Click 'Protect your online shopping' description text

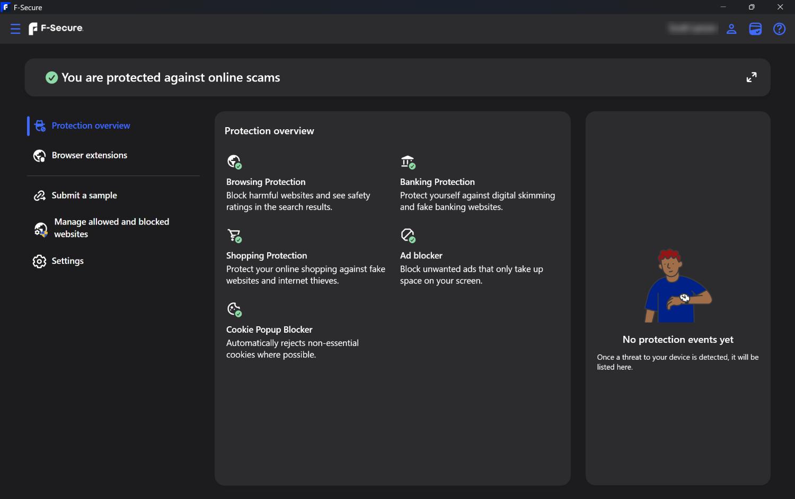pos(306,275)
